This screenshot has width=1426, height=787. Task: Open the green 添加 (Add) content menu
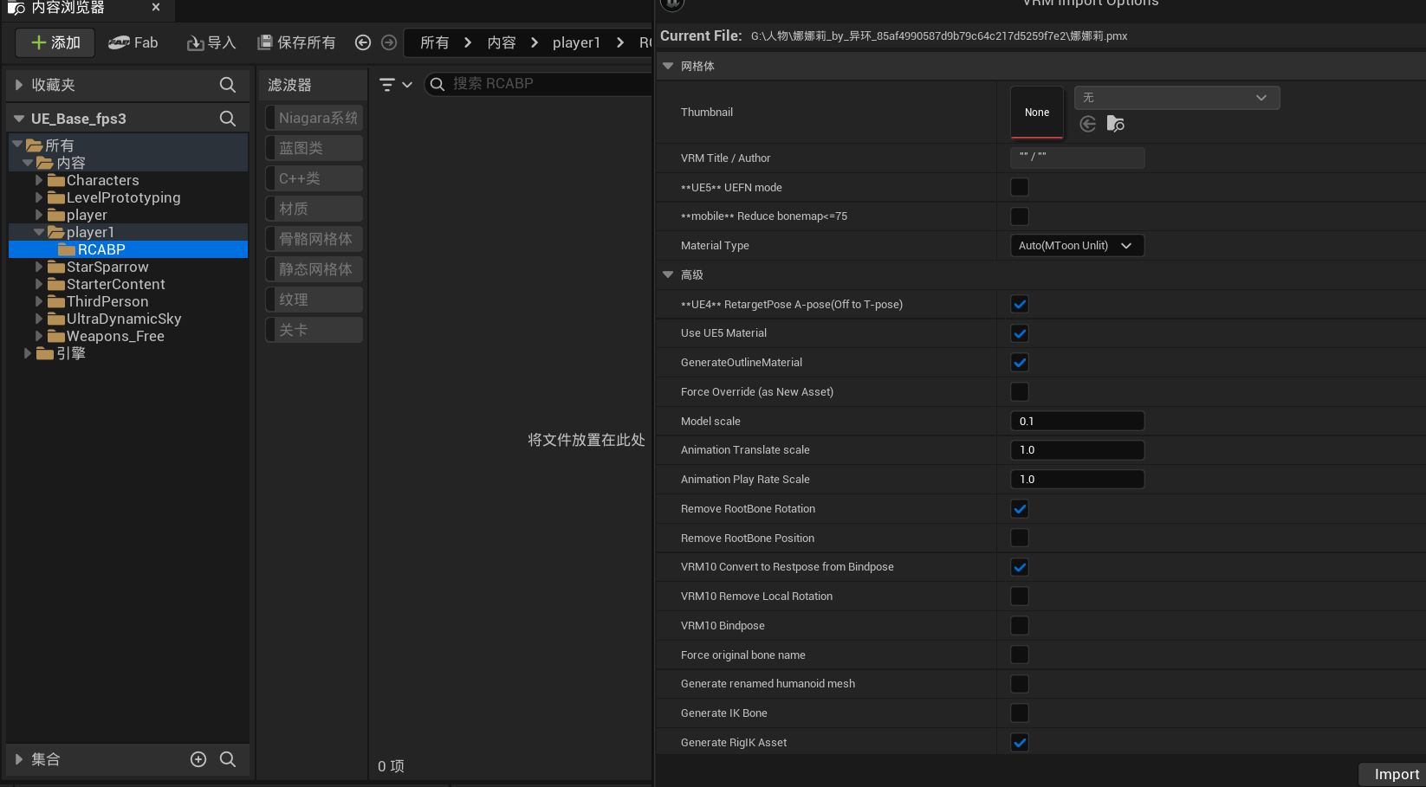54,42
